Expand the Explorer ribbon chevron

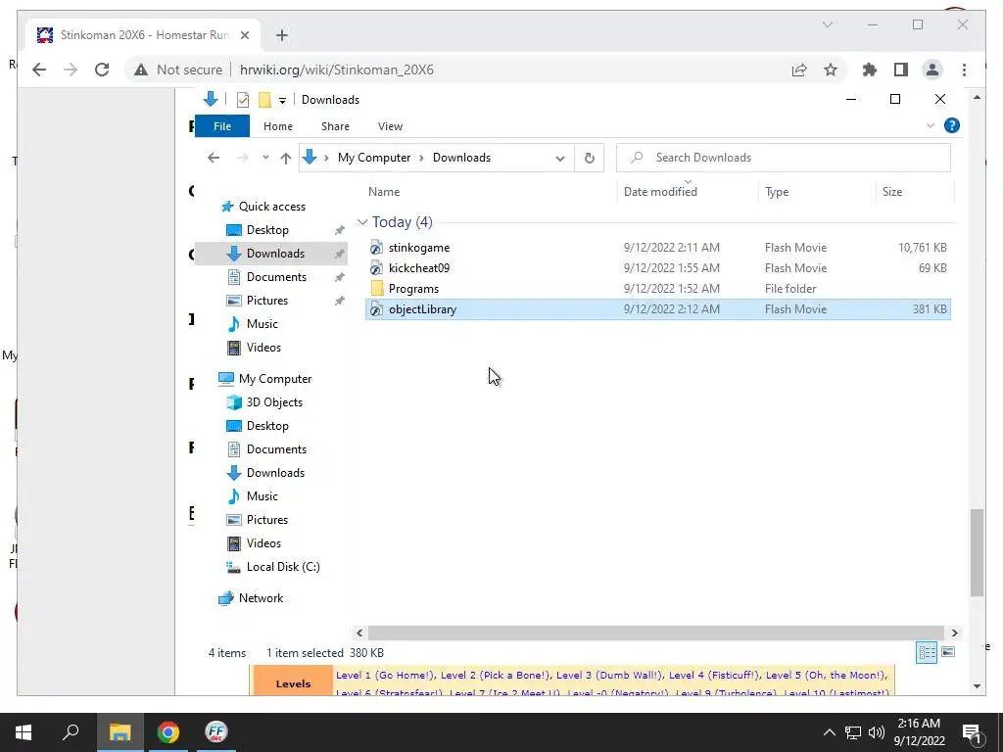click(931, 126)
